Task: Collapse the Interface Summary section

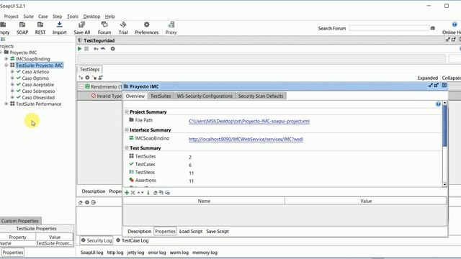Action: click(x=127, y=129)
